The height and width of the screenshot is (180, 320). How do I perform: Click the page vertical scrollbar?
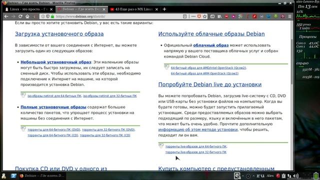292,61
